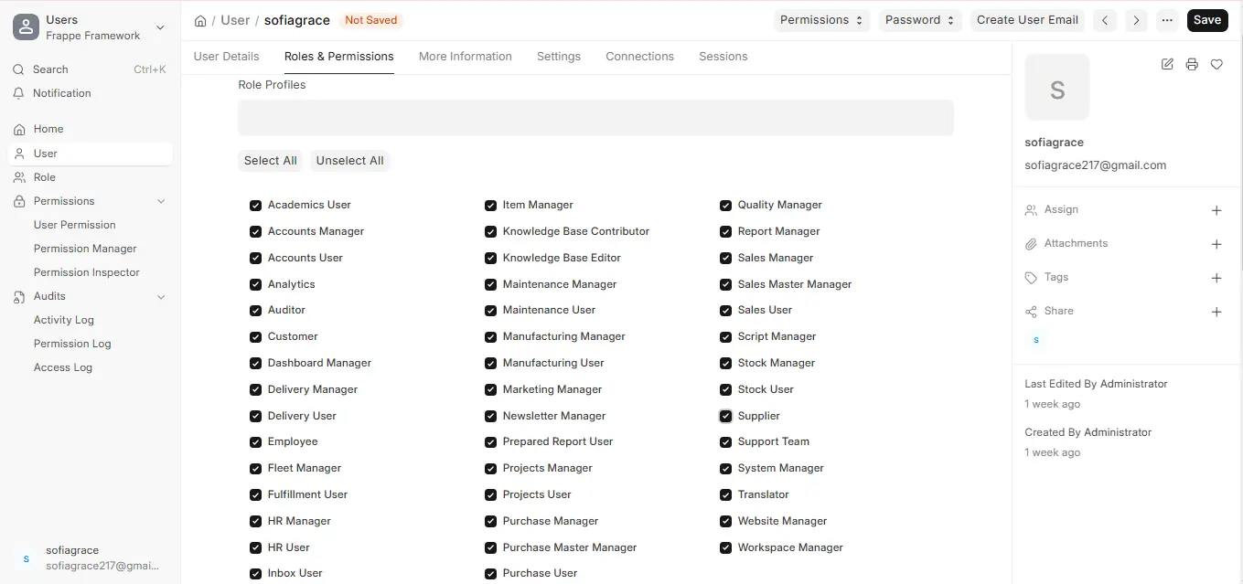Toggle the Script Manager checkbox

point(726,337)
